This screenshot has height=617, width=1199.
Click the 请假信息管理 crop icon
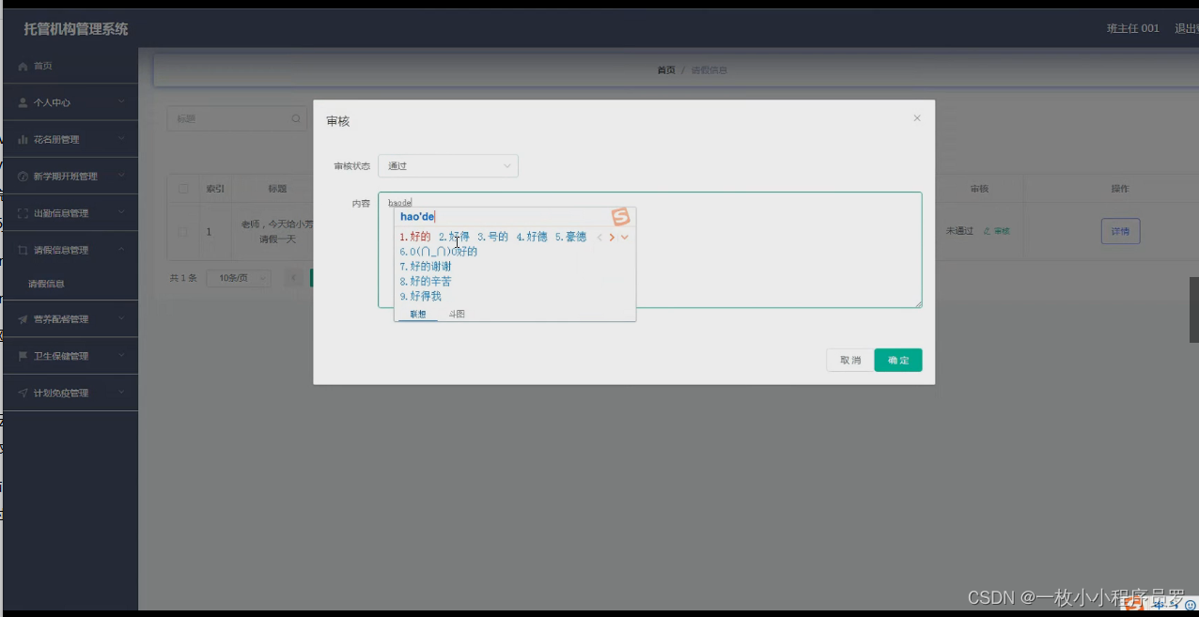pos(23,250)
